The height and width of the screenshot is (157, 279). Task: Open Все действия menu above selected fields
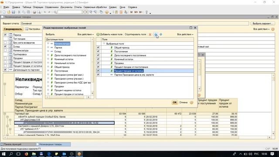185,34
